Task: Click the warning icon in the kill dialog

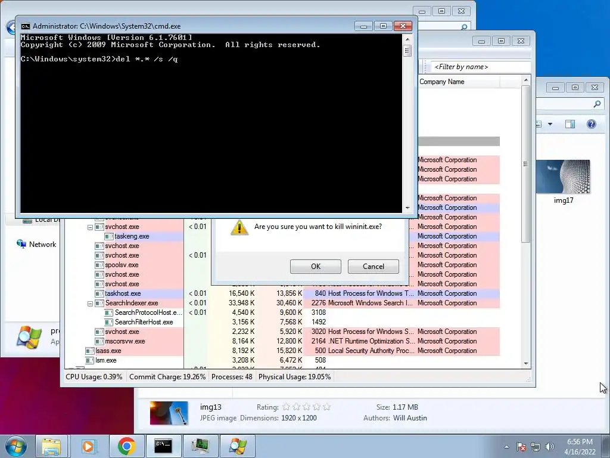Action: click(239, 227)
